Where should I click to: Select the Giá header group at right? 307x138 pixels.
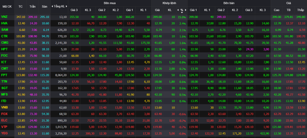pyautogui.click(x=289, y=3)
